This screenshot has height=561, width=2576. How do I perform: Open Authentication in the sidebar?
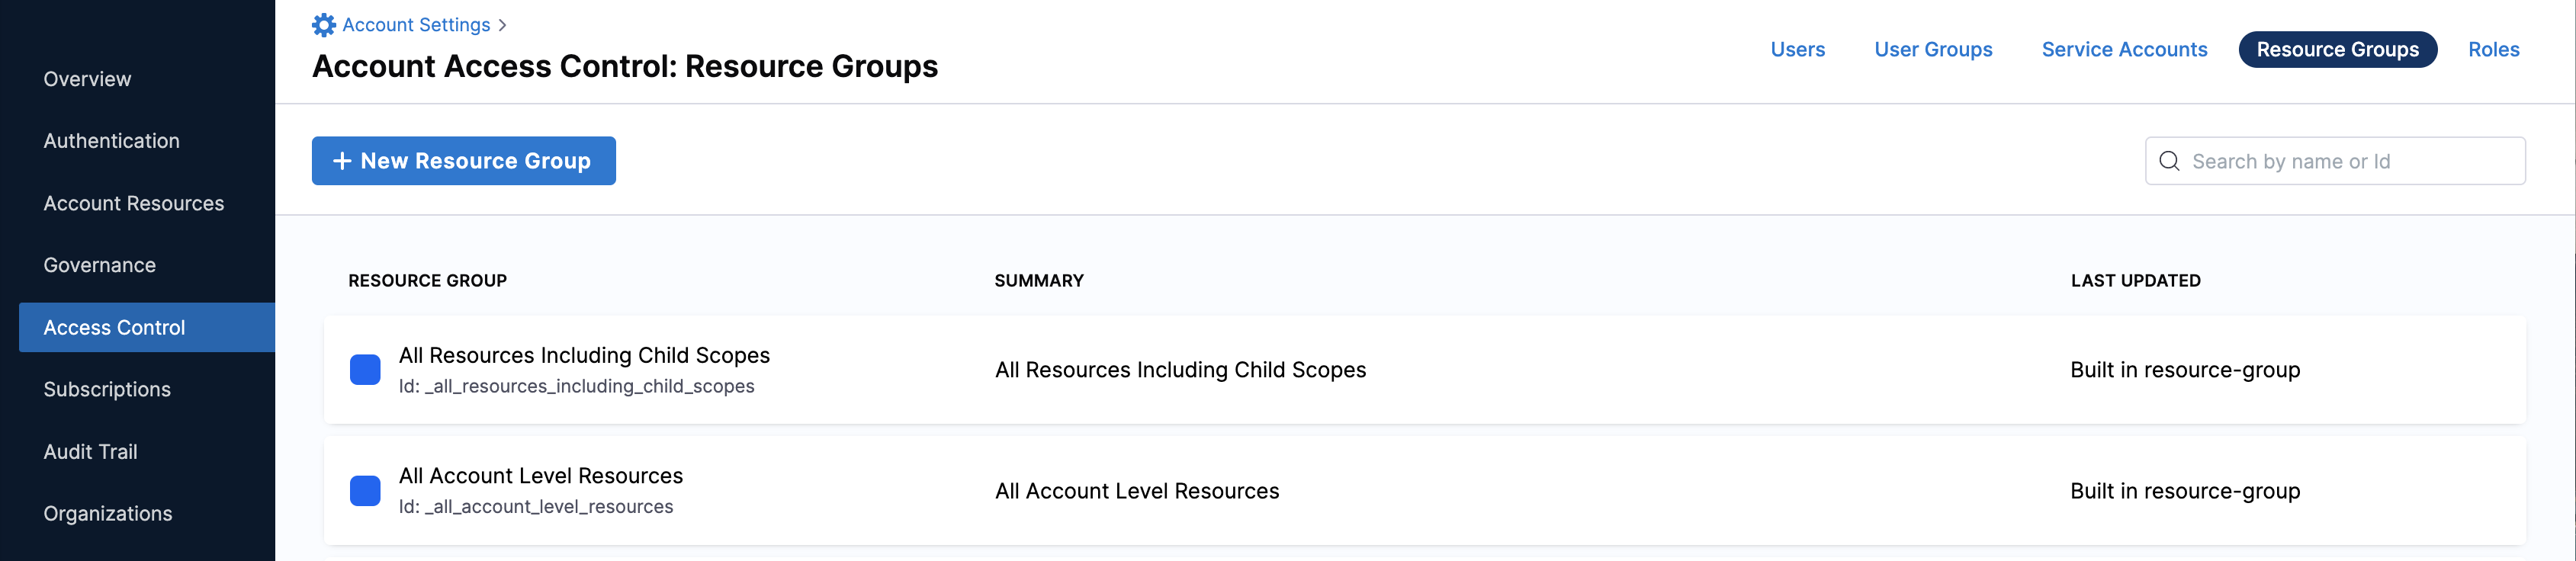111,141
